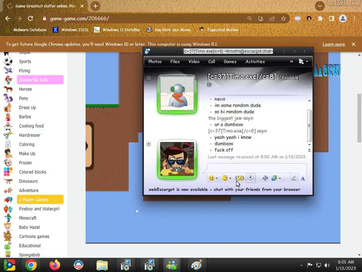Click the share page icon

tap(272, 18)
